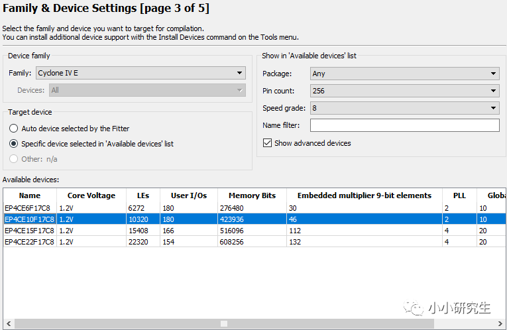This screenshot has width=507, height=330.
Task: Click the User I/Os column header
Action: (x=189, y=195)
